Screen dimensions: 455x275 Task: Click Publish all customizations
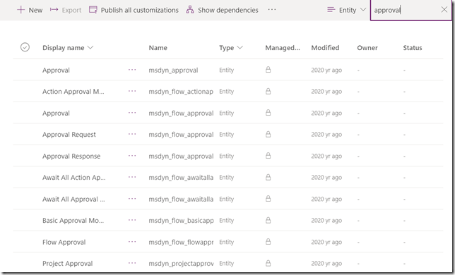[134, 10]
